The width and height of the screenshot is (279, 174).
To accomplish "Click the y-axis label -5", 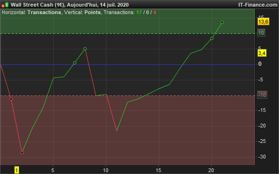I will click(261, 79).
